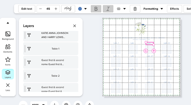The height and width of the screenshot is (105, 191).
Task: Click the pink rotate handle on canvas
Action: pyautogui.click(x=146, y=51)
